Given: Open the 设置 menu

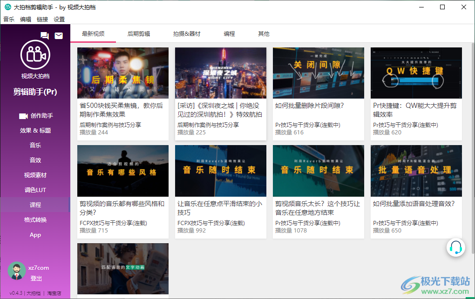Looking at the screenshot, I should pyautogui.click(x=59, y=20).
